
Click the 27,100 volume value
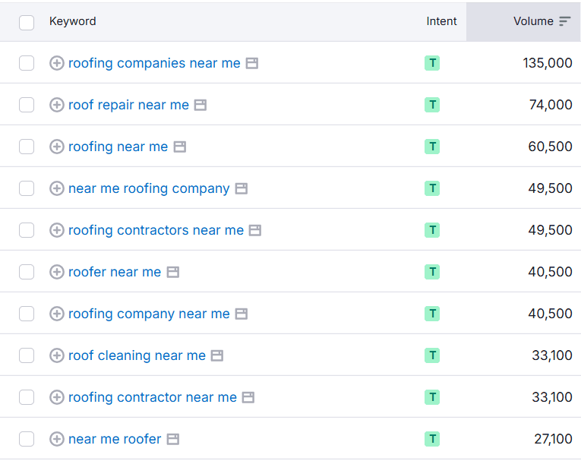(553, 439)
